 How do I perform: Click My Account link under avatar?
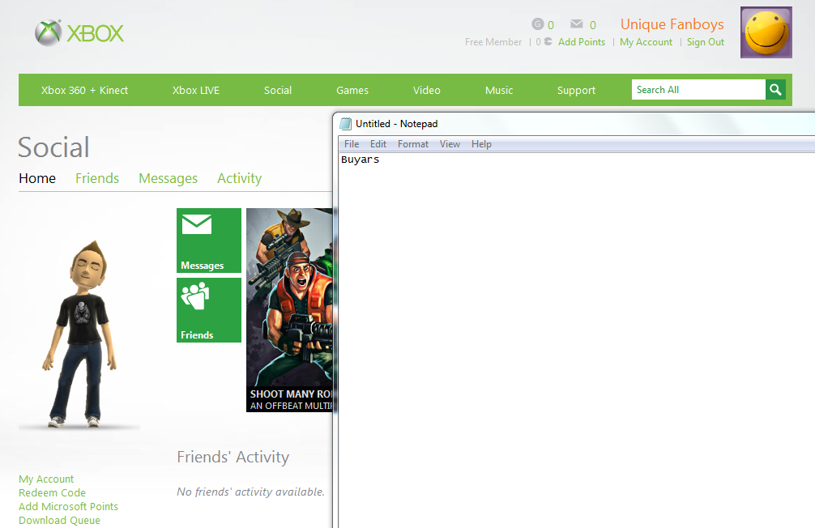(46, 479)
